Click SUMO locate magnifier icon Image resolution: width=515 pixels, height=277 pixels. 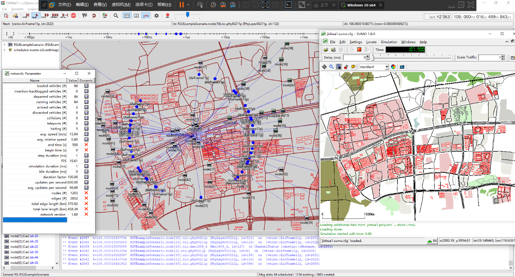331,67
